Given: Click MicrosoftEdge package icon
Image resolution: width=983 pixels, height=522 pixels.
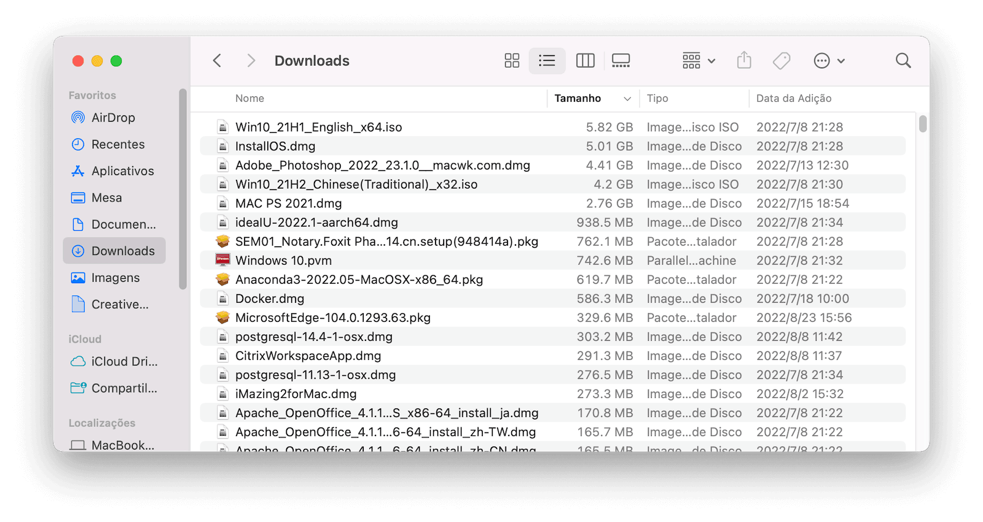Looking at the screenshot, I should [x=222, y=317].
